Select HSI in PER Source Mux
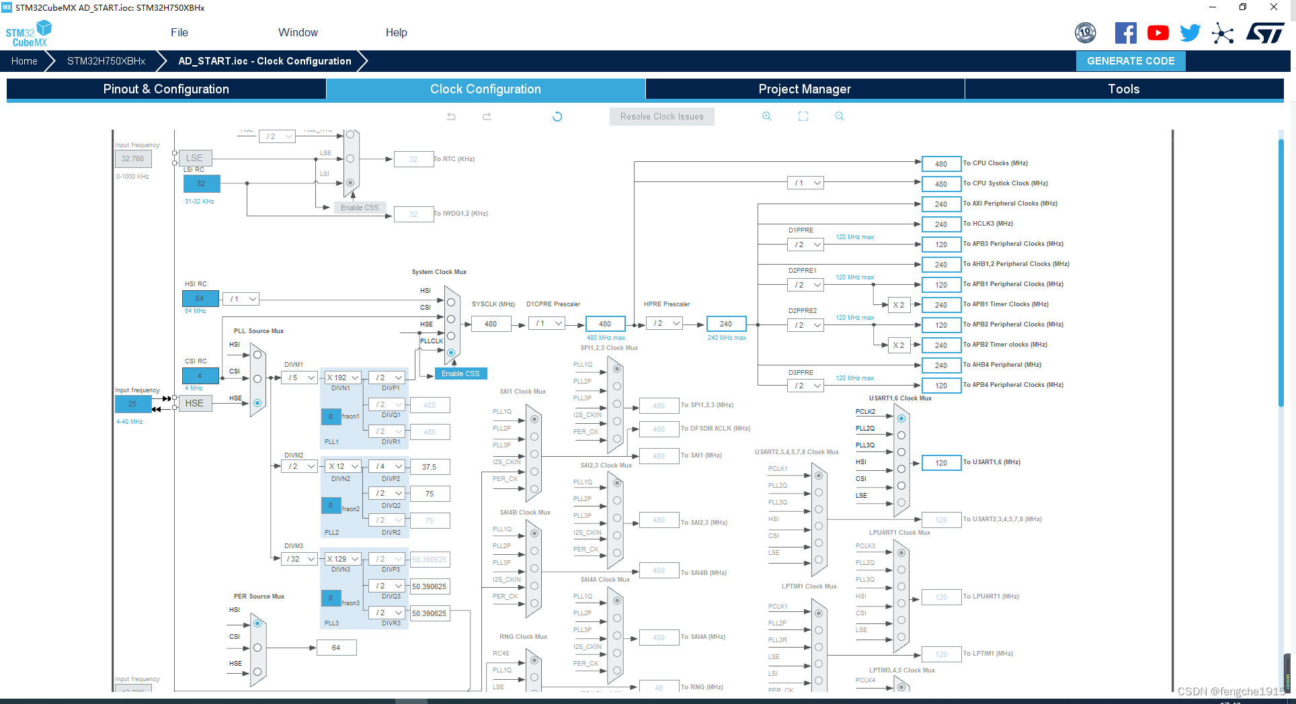The height and width of the screenshot is (704, 1296). click(x=257, y=623)
